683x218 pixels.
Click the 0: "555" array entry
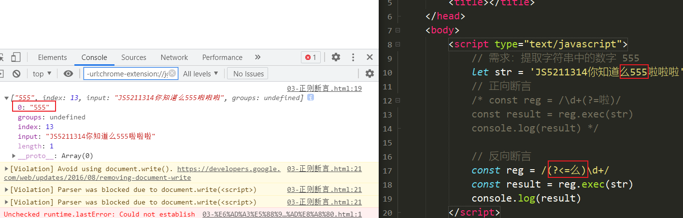point(34,107)
